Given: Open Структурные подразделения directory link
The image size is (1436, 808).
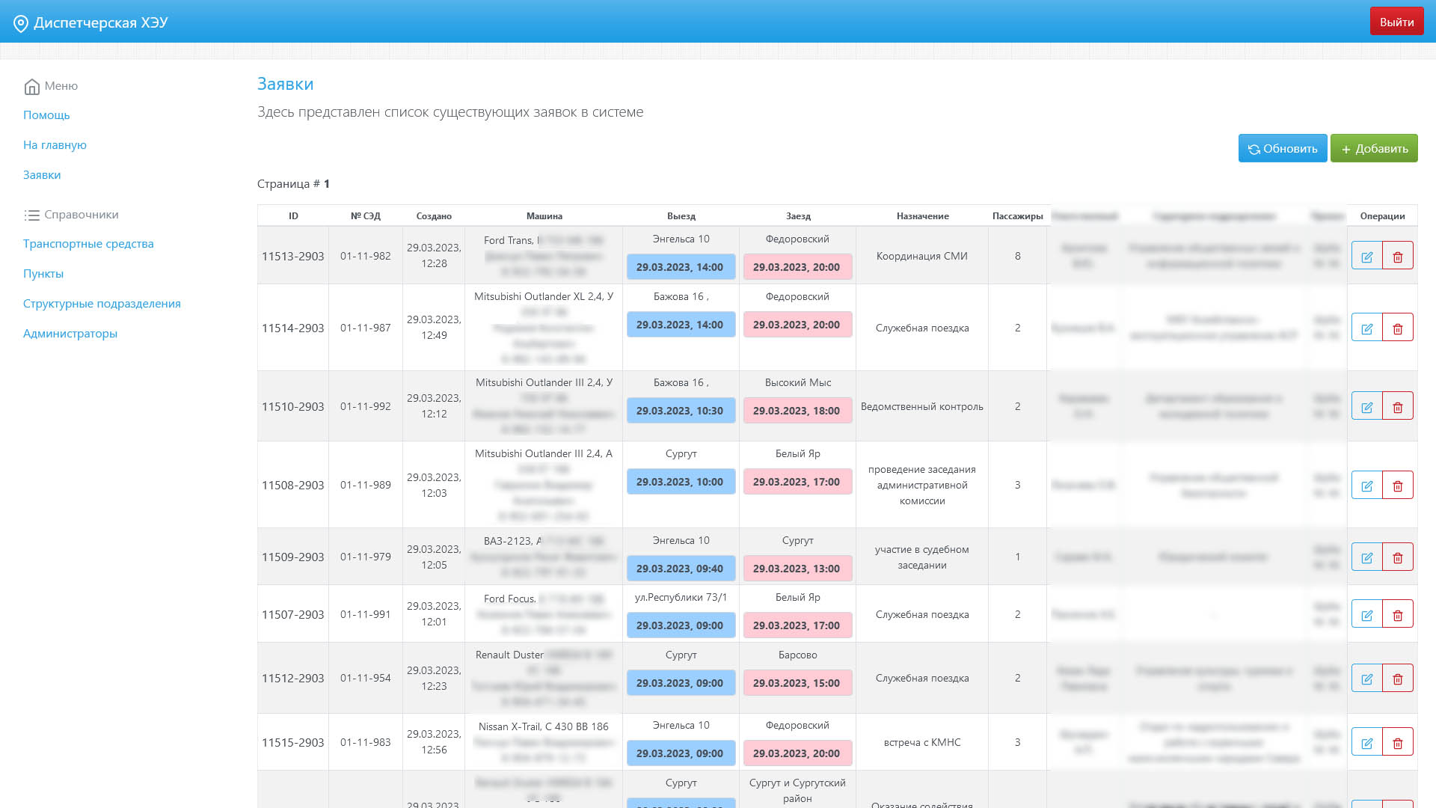Looking at the screenshot, I should [x=102, y=303].
